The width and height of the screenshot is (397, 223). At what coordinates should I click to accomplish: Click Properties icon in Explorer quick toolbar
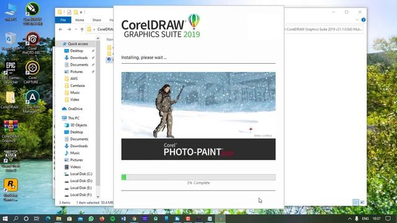click(69, 12)
